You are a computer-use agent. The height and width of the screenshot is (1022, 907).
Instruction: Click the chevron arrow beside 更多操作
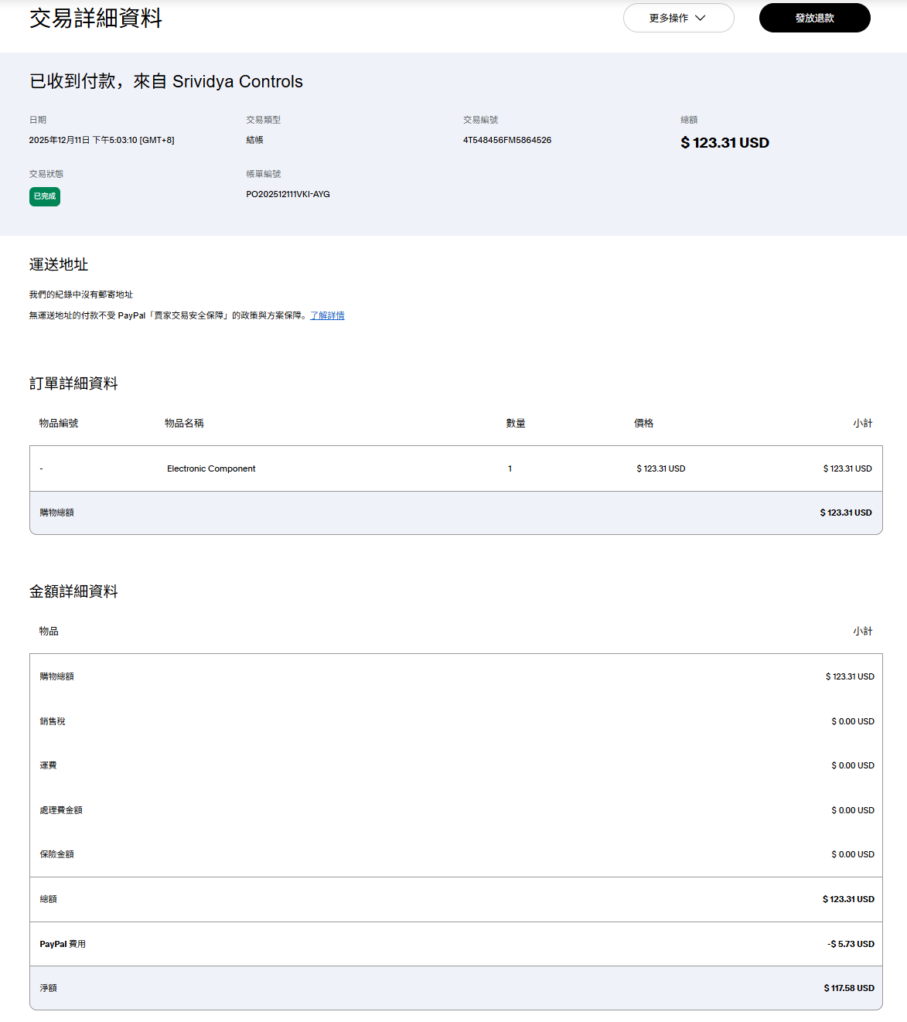[701, 18]
